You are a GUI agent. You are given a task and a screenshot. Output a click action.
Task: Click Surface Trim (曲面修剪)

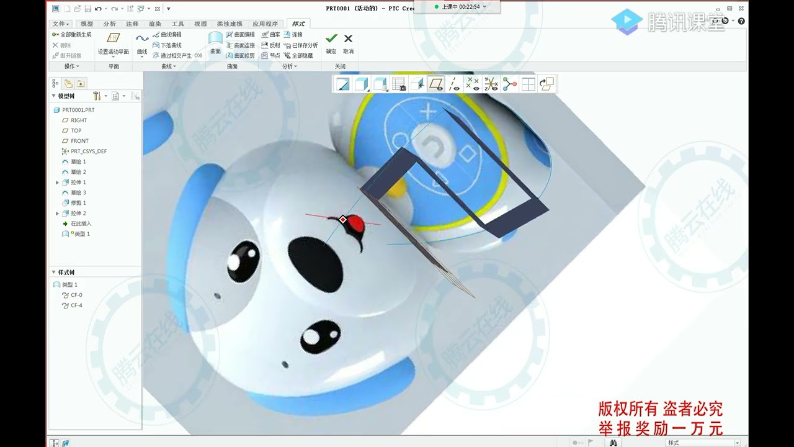click(240, 55)
